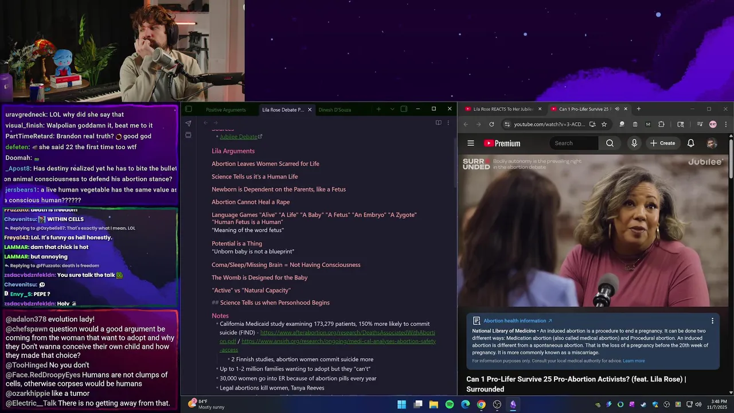This screenshot has height=413, width=734.
Task: Click Learn more in health panel
Action: click(634, 361)
